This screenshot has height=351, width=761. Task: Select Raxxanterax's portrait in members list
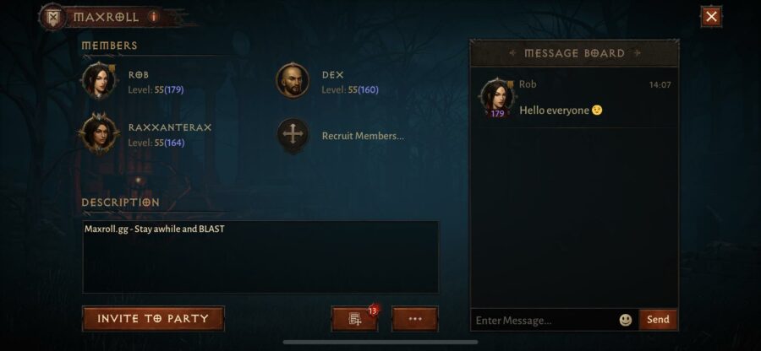[100, 133]
